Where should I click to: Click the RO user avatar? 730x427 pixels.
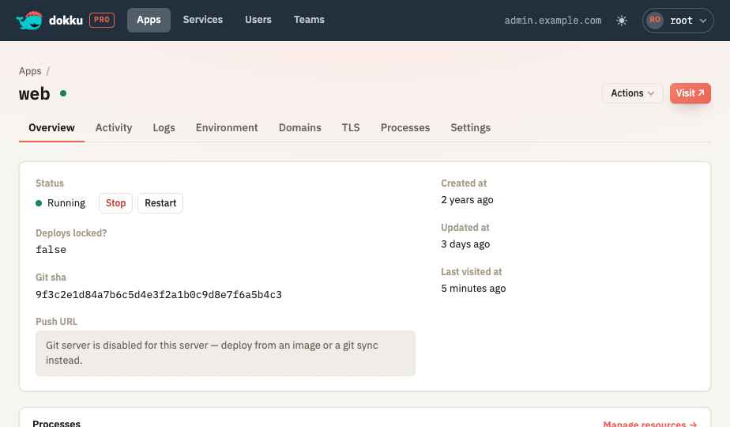click(x=655, y=20)
